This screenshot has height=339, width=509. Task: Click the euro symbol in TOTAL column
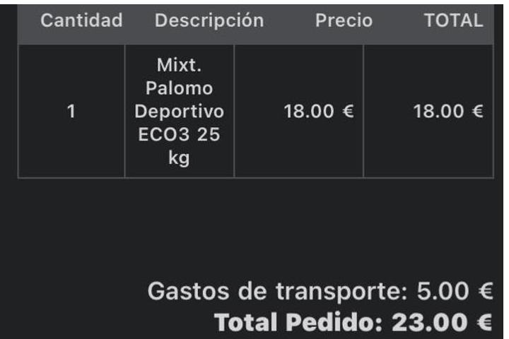[477, 112]
